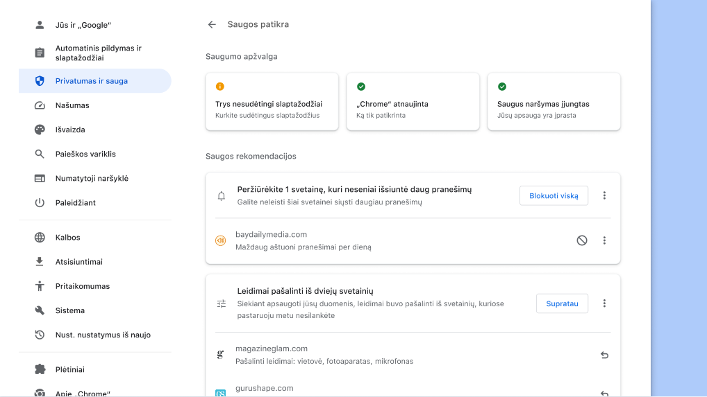Screen dimensions: 707x397
Task: Click the puzzle icon beside Plėtiniai
Action: click(40, 369)
